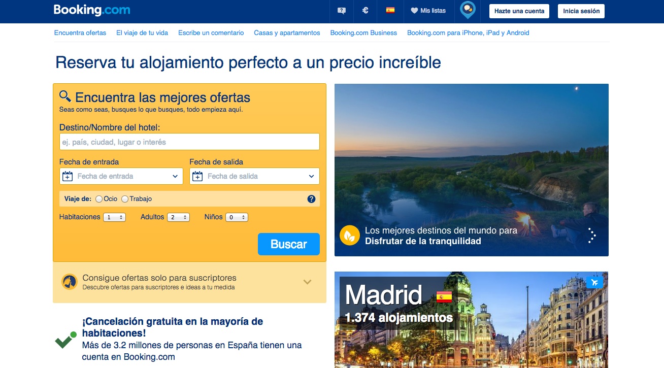The width and height of the screenshot is (664, 368).
Task: Click the check-out calendar icon
Action: [x=197, y=176]
